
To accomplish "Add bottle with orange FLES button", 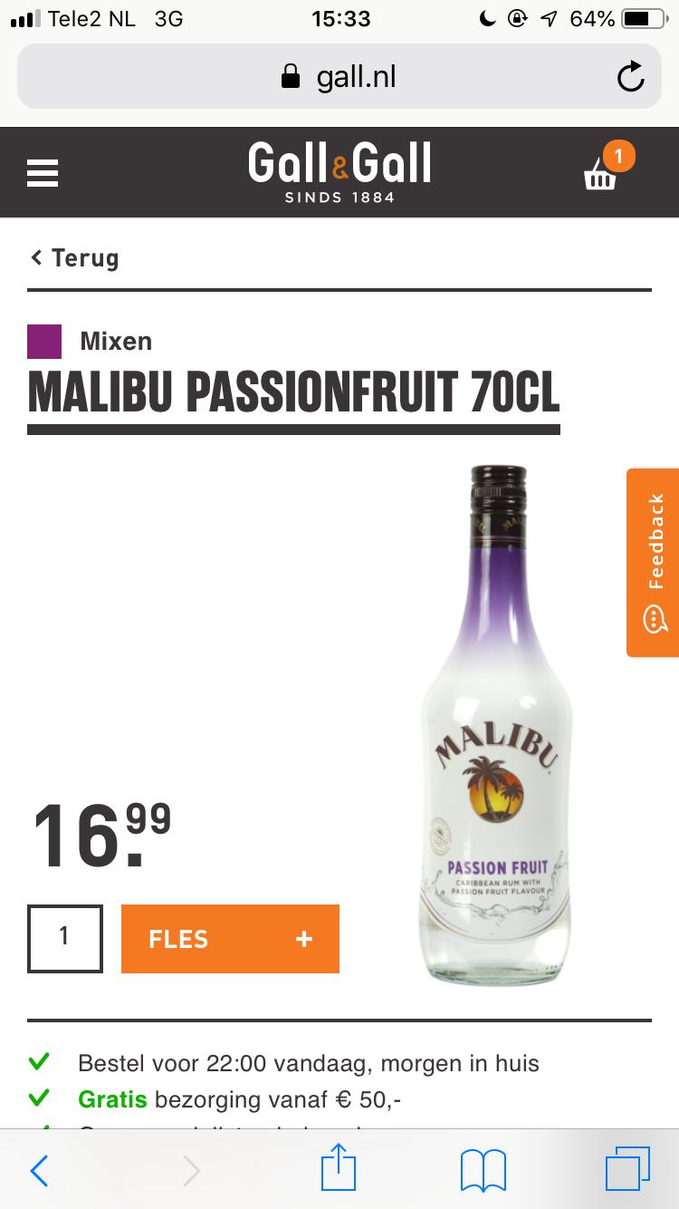I will 230,939.
